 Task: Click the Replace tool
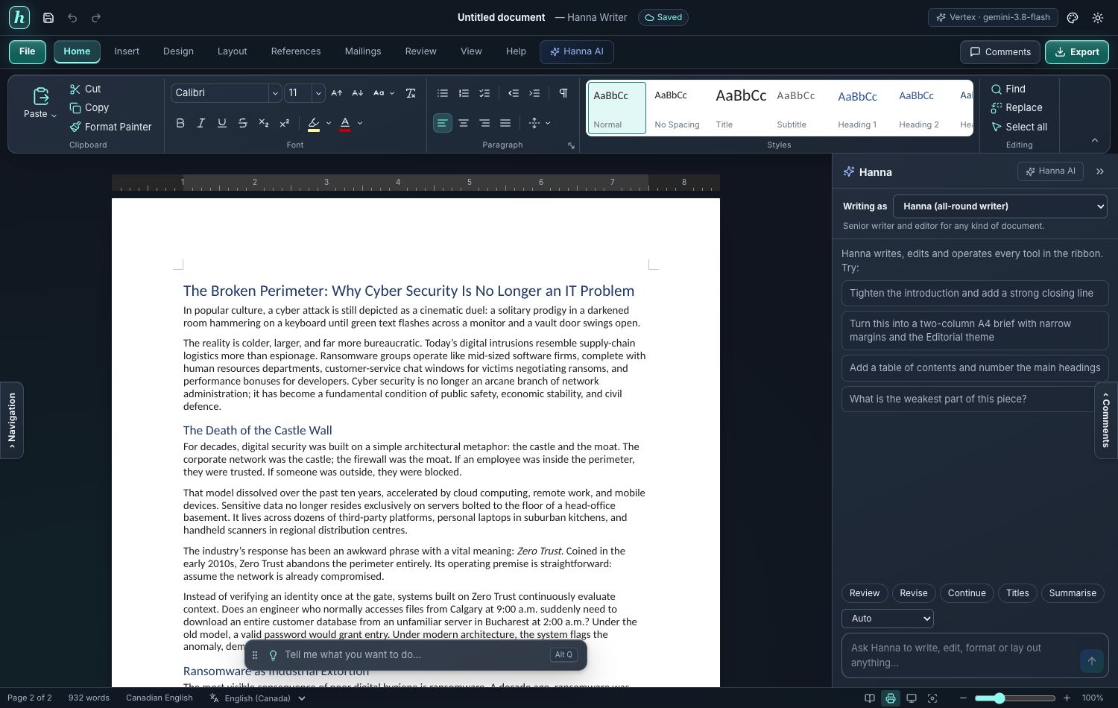pyautogui.click(x=1017, y=107)
